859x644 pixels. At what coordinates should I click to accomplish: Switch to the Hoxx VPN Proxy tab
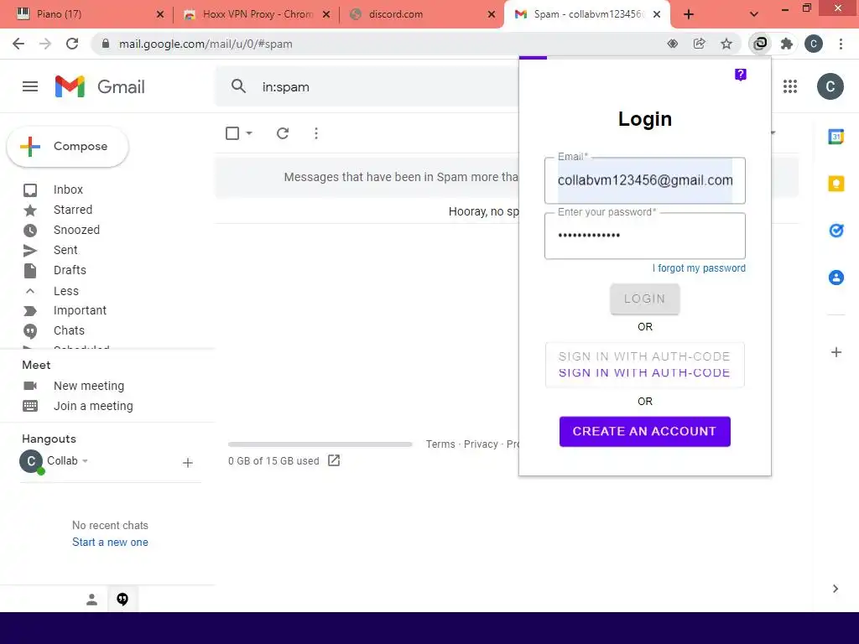[257, 14]
